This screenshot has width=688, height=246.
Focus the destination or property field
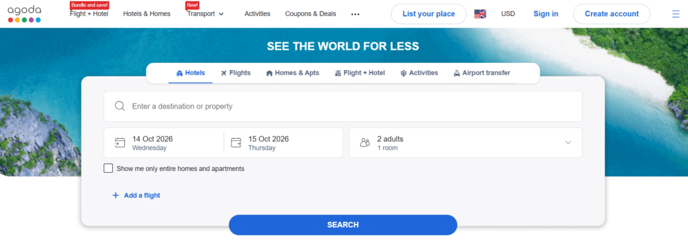pos(343,107)
